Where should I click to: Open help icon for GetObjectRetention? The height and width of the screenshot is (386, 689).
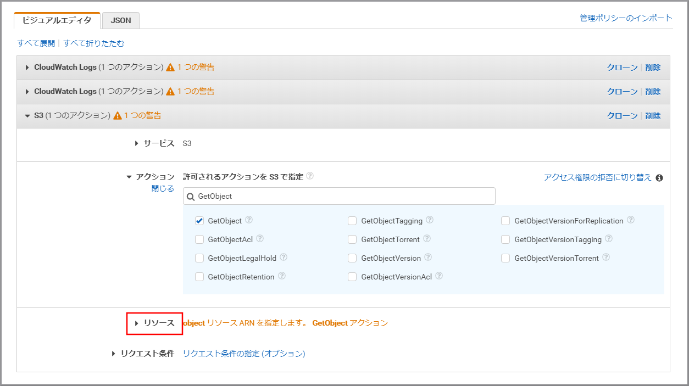[x=281, y=276]
